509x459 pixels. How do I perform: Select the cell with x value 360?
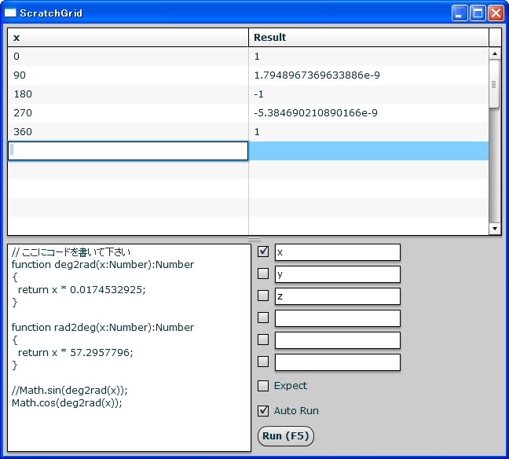point(128,132)
